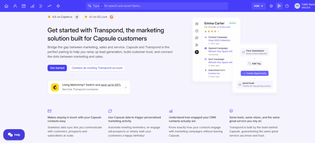315x143 pixels.
Task: Open the Projects list icon
Action: click(x=41, y=6)
